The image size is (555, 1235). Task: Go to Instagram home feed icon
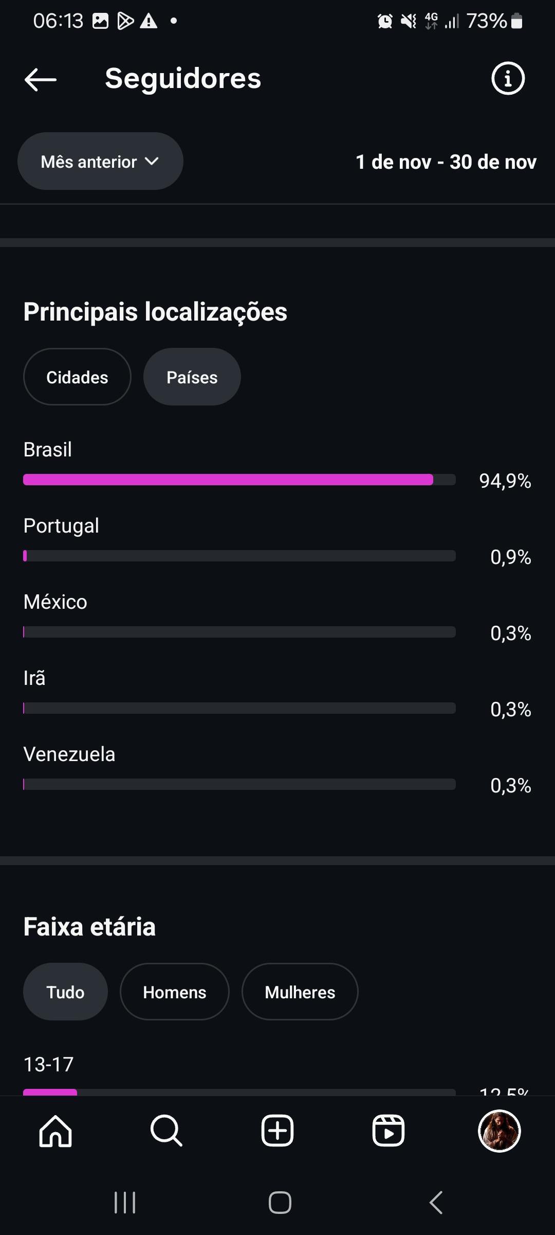coord(55,1131)
